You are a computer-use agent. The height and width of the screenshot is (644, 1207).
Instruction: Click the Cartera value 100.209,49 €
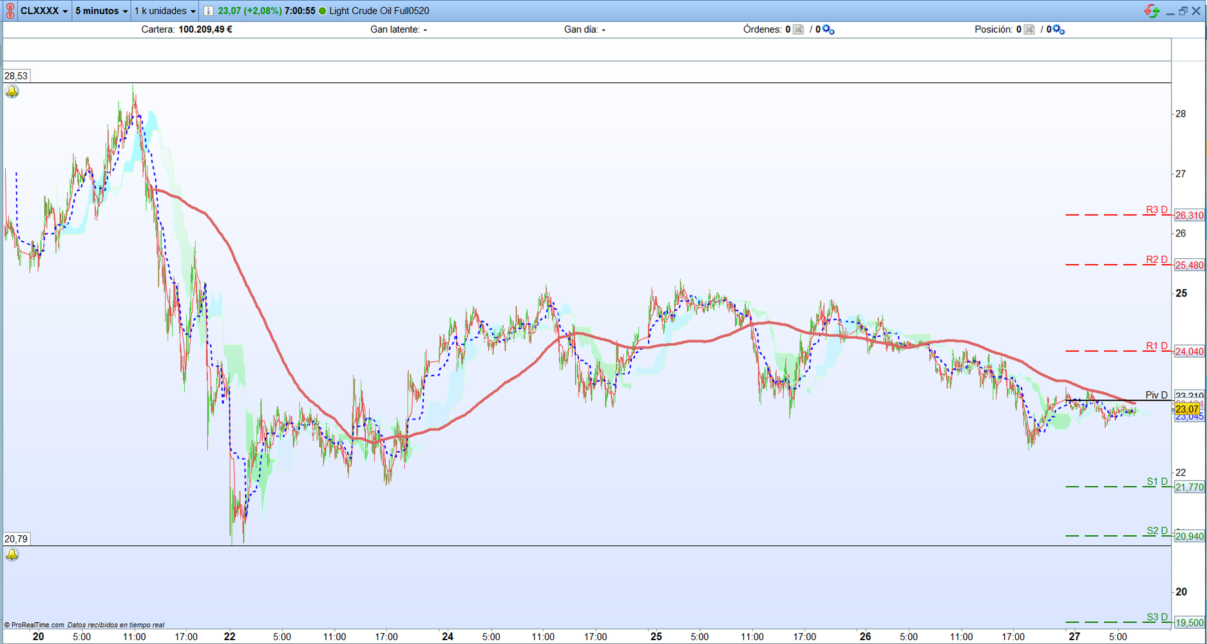205,30
